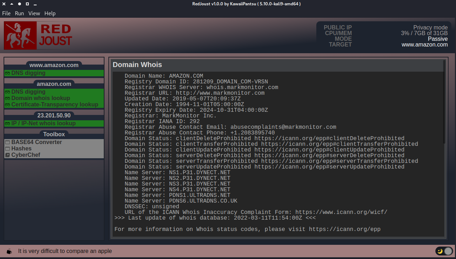Open the File menu

(6, 13)
